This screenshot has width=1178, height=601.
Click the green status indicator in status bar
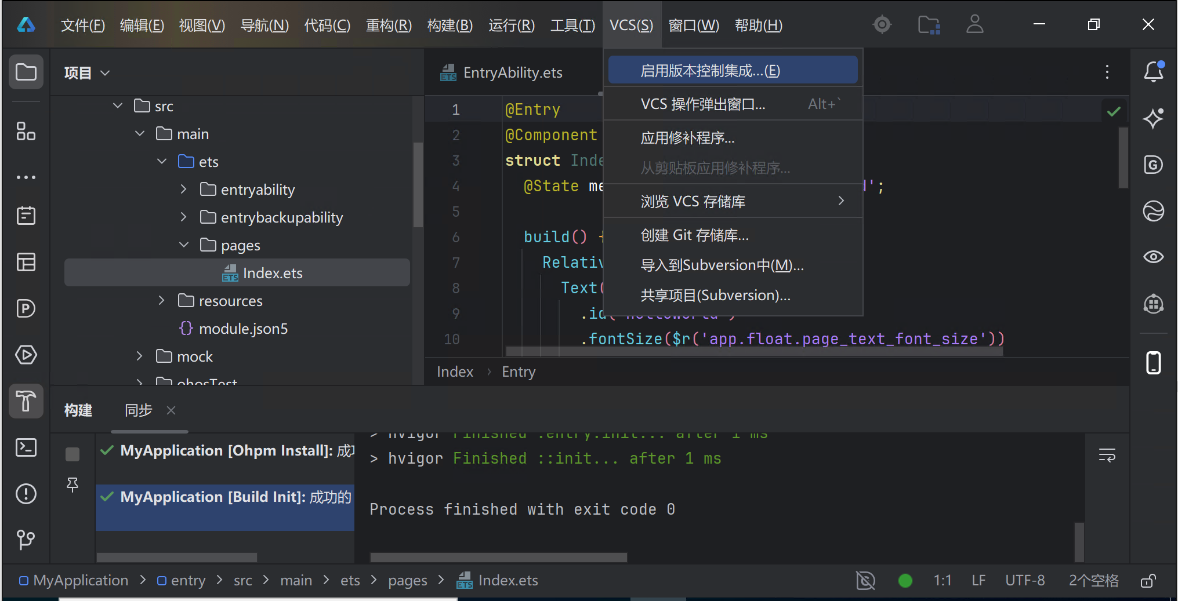click(905, 581)
